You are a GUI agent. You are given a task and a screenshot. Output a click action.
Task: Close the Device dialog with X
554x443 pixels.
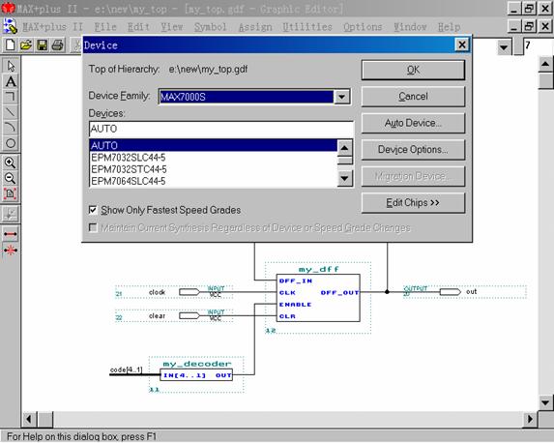(462, 44)
